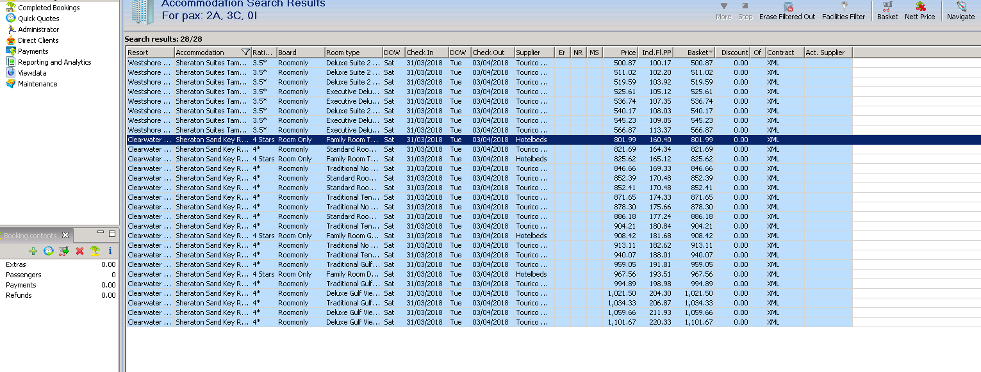Click the Act. Supplier column header
981x372 pixels.
pyautogui.click(x=828, y=53)
